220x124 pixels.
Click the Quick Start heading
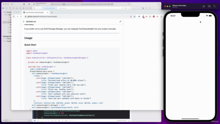click(x=30, y=45)
